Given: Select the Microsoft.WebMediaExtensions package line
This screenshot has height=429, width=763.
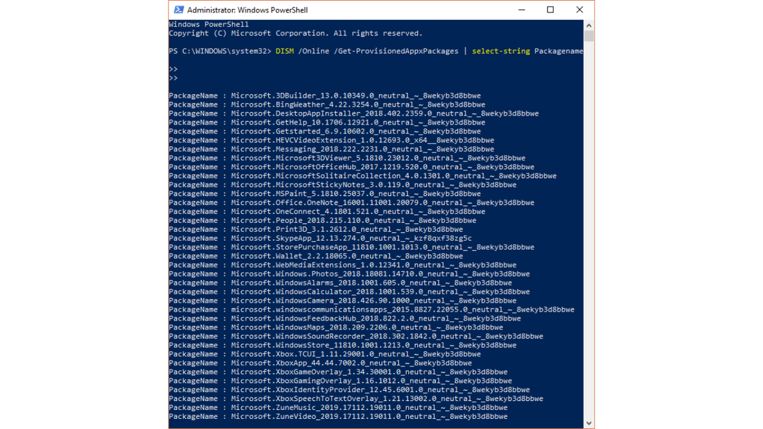Looking at the screenshot, I should [x=343, y=264].
